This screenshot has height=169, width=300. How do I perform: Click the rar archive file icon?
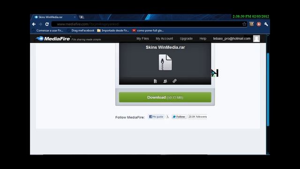tap(165, 62)
